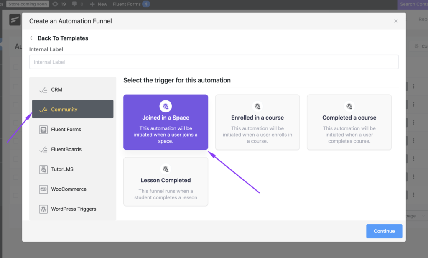The width and height of the screenshot is (428, 258).
Task: Choose the Joined in a Space trigger card
Action: [166, 122]
